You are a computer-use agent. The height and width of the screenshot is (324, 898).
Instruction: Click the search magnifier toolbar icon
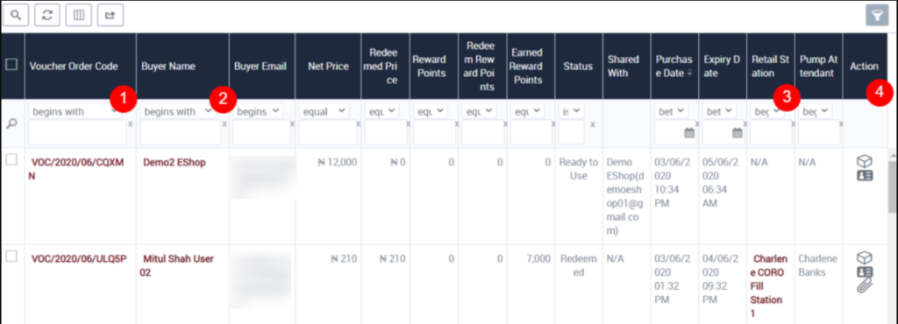[16, 16]
